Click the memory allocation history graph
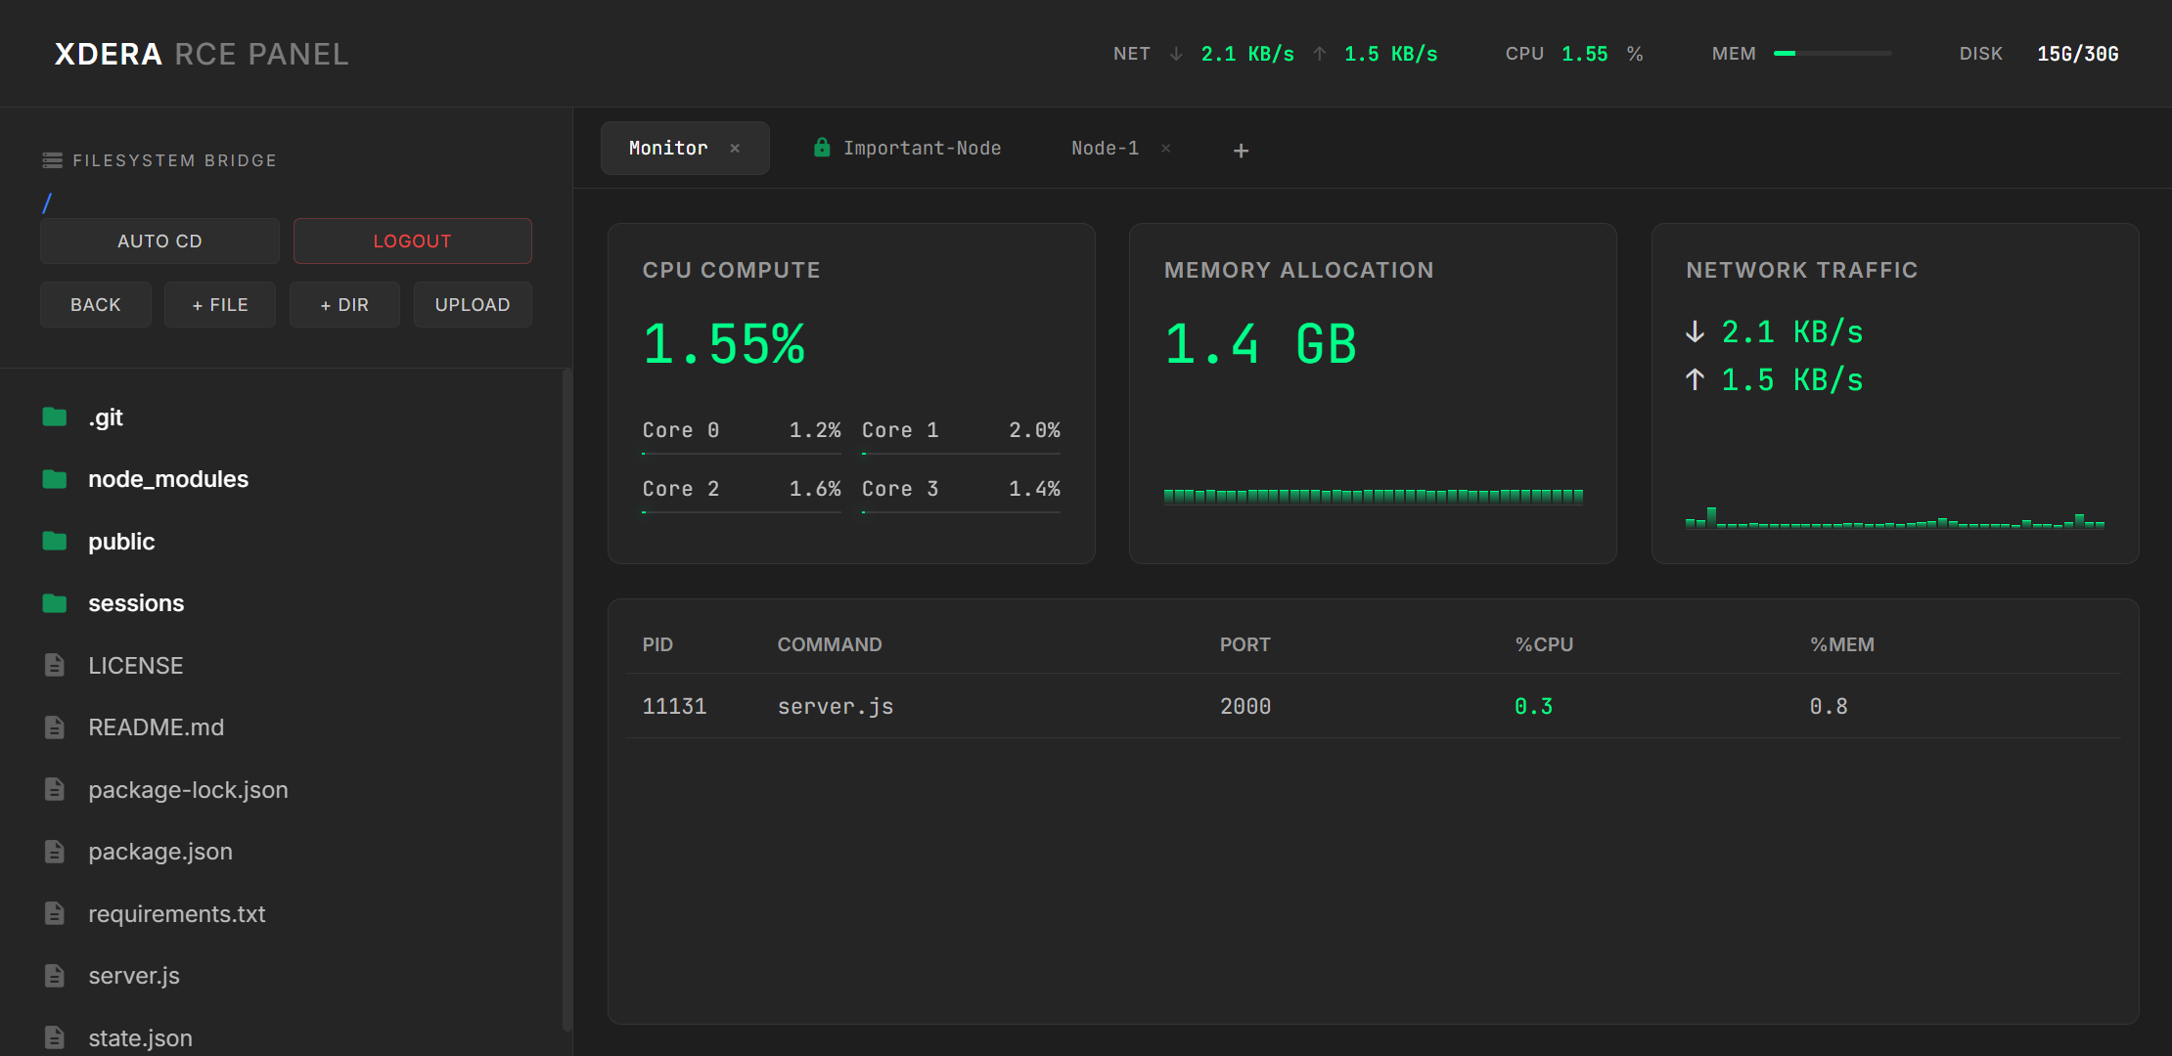Viewport: 2172px width, 1056px height. pos(1374,496)
